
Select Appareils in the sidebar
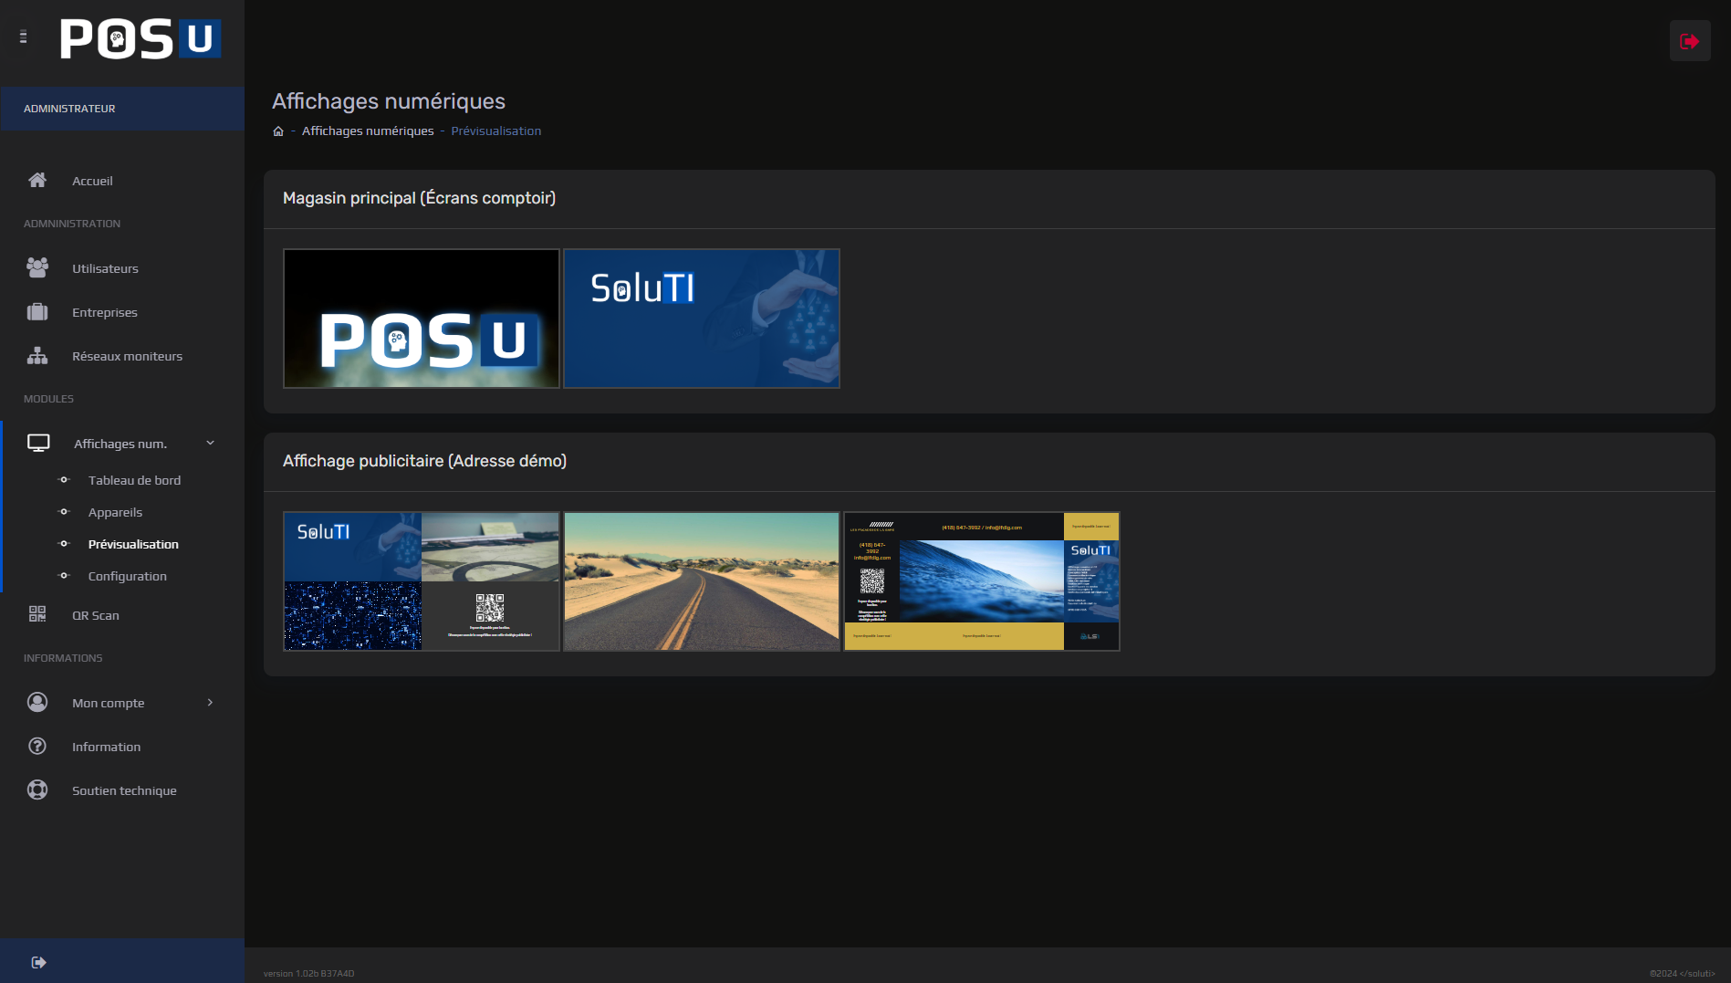115,512
